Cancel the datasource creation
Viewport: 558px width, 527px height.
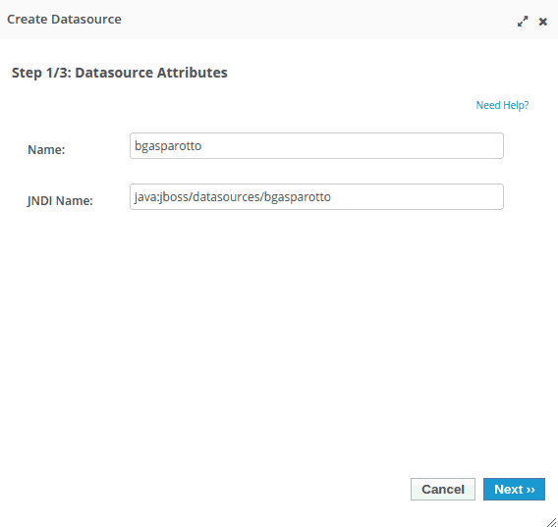[443, 489]
